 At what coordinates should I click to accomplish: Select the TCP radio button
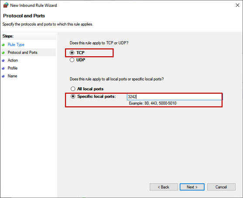click(x=72, y=53)
